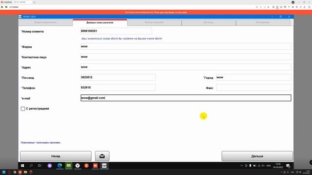Open the Windows Start menu in remote taskbar
Image resolution: width=312 pixels, height=175 pixels.
click(22, 165)
